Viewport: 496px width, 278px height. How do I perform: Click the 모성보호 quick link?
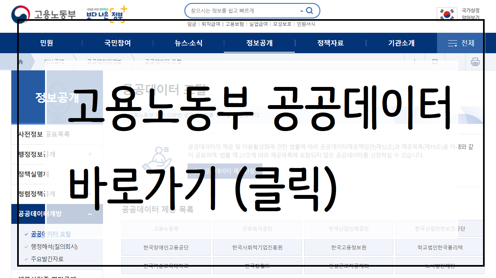(x=282, y=24)
